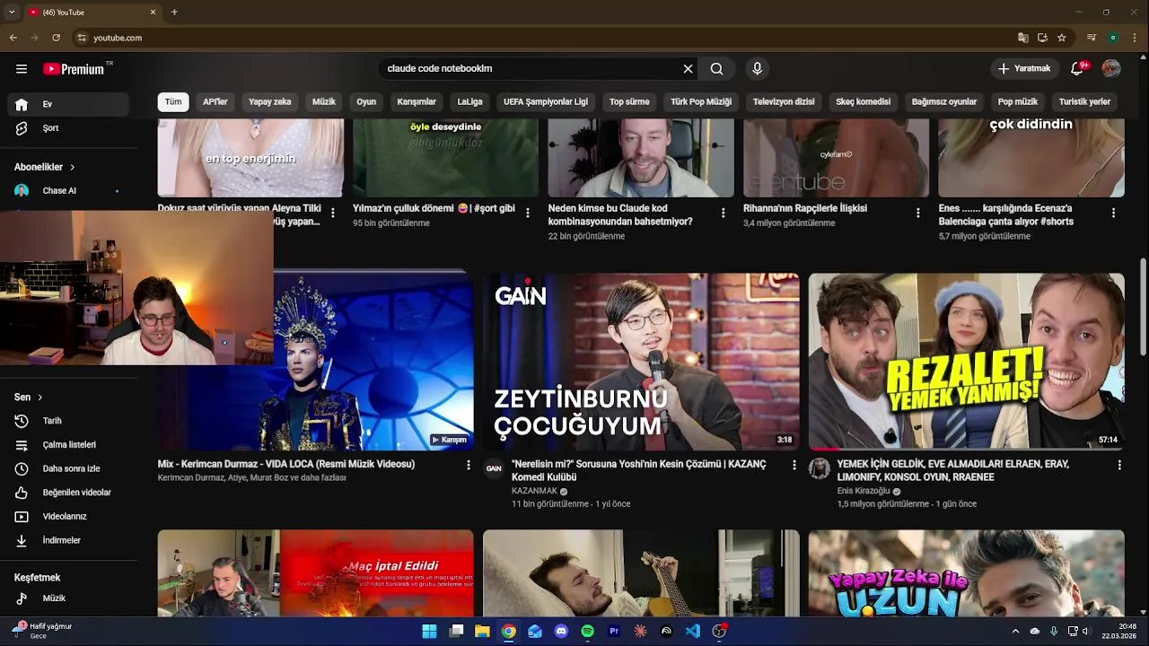This screenshot has width=1149, height=646.
Task: Open Videolarınız in the sidebar
Action: [70, 517]
